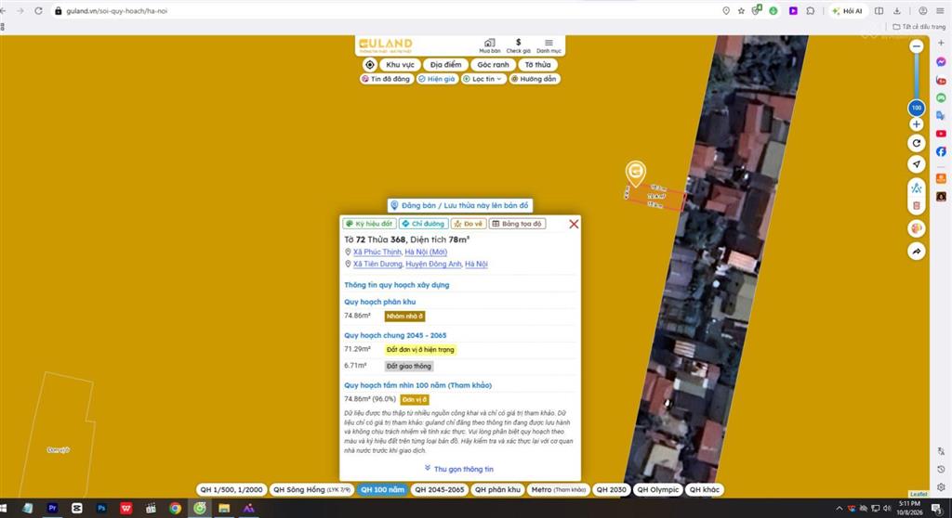Open Danh mục hamburger menu
The image size is (952, 518).
tap(549, 45)
